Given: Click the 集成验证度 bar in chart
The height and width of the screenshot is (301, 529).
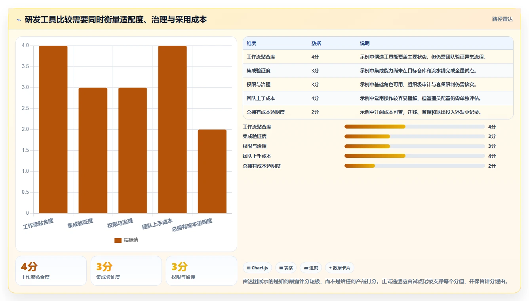Looking at the screenshot, I should [93, 150].
